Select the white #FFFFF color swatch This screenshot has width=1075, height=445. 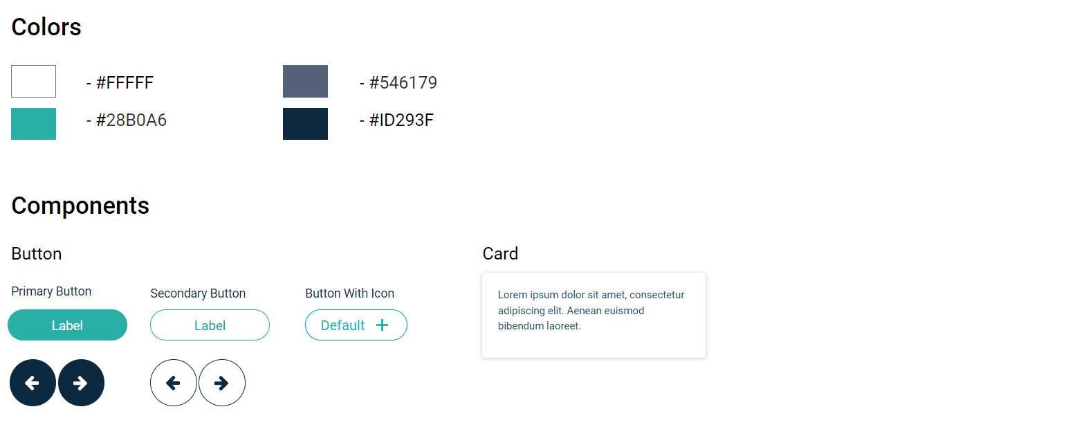pos(33,81)
